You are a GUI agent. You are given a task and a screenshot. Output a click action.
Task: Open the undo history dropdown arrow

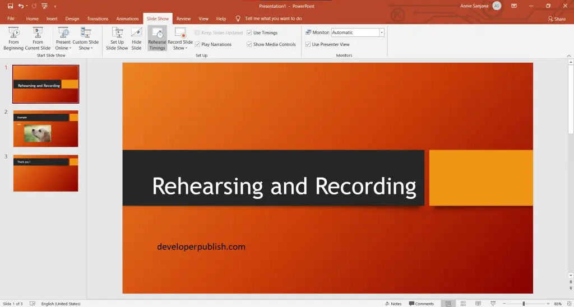(x=27, y=6)
